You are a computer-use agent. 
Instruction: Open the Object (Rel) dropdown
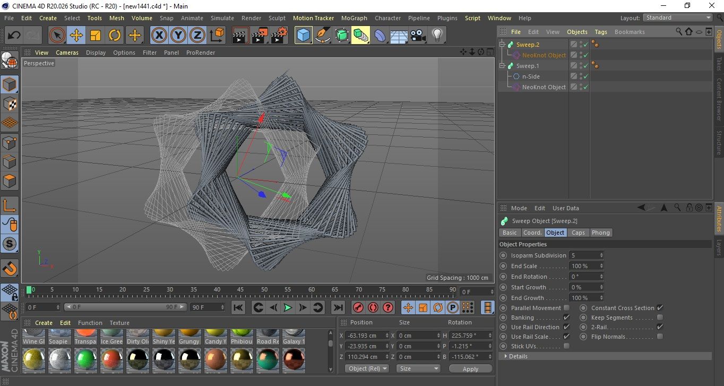pos(367,368)
